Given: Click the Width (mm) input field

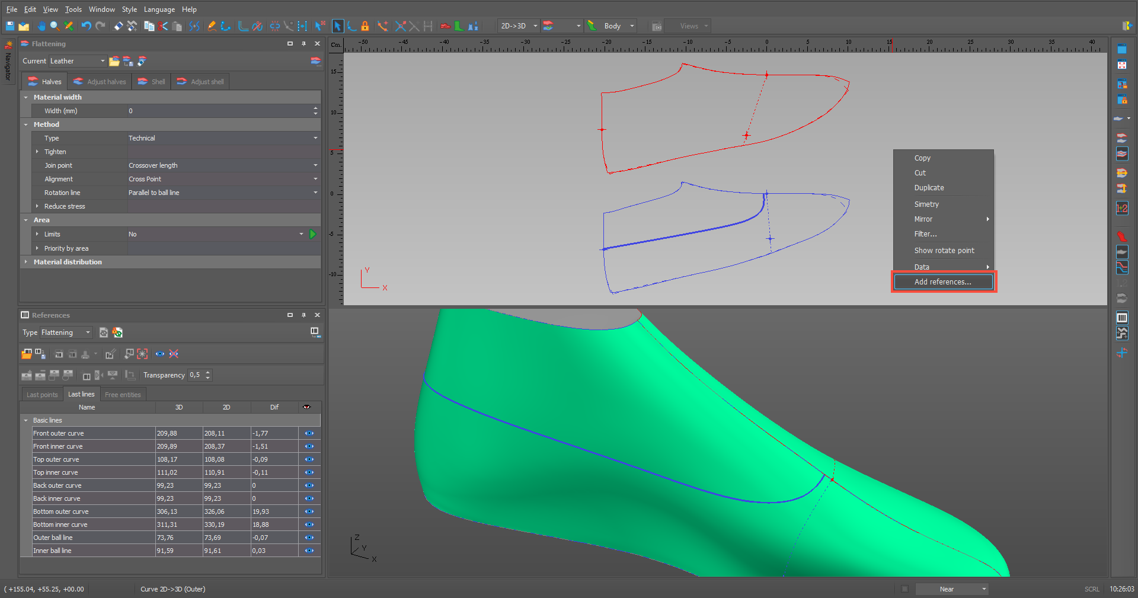Looking at the screenshot, I should 219,111.
